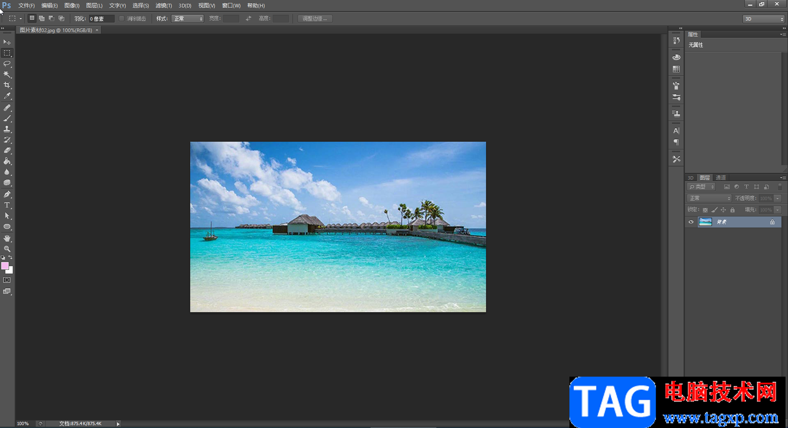
Task: Open the Layers panel flyout menu
Action: pos(783,178)
